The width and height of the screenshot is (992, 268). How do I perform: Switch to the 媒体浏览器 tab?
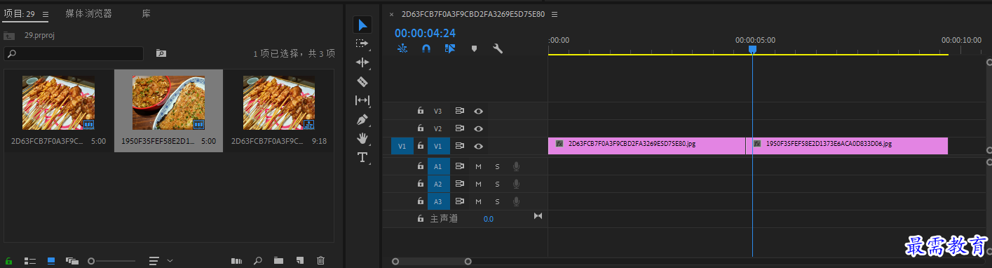[88, 14]
